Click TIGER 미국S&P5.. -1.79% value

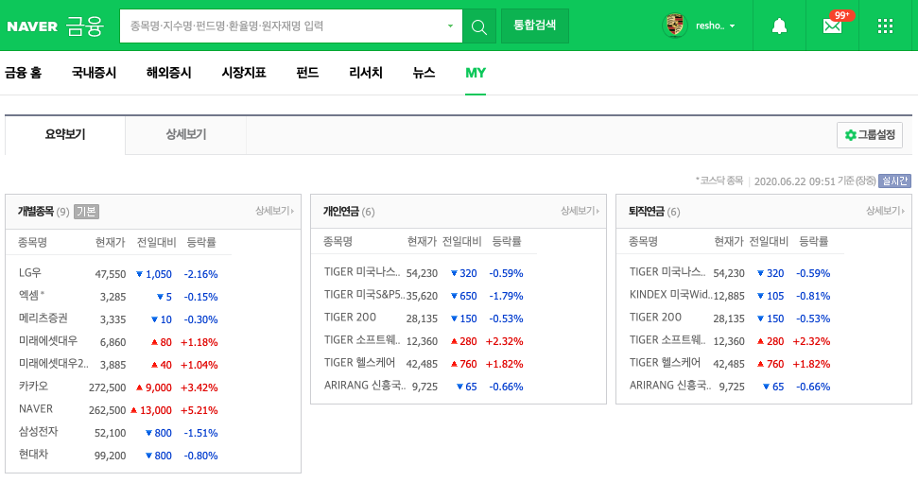point(507,296)
